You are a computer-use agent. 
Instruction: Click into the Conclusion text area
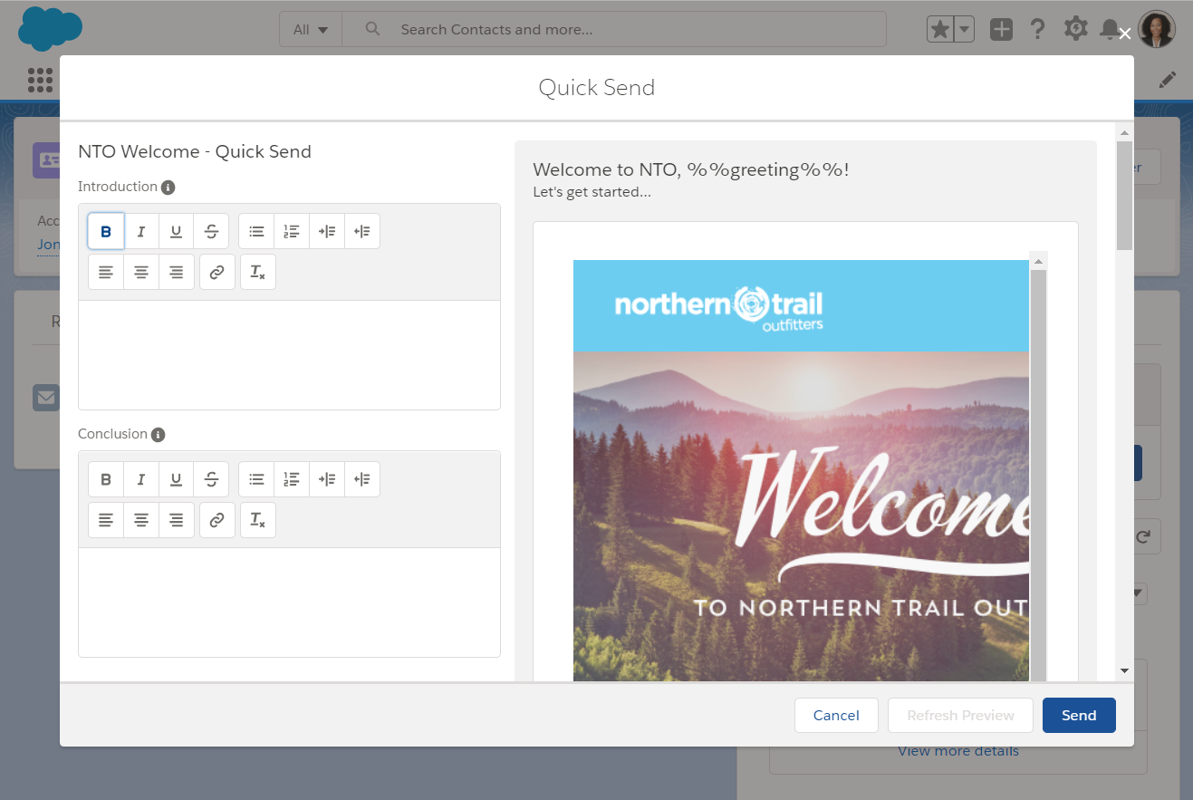tap(289, 602)
